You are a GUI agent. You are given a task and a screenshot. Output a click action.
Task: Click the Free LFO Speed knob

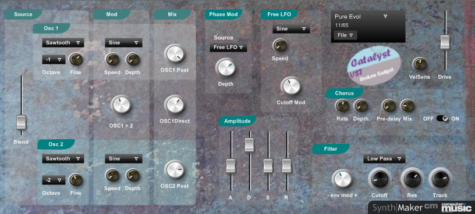pos(279,45)
